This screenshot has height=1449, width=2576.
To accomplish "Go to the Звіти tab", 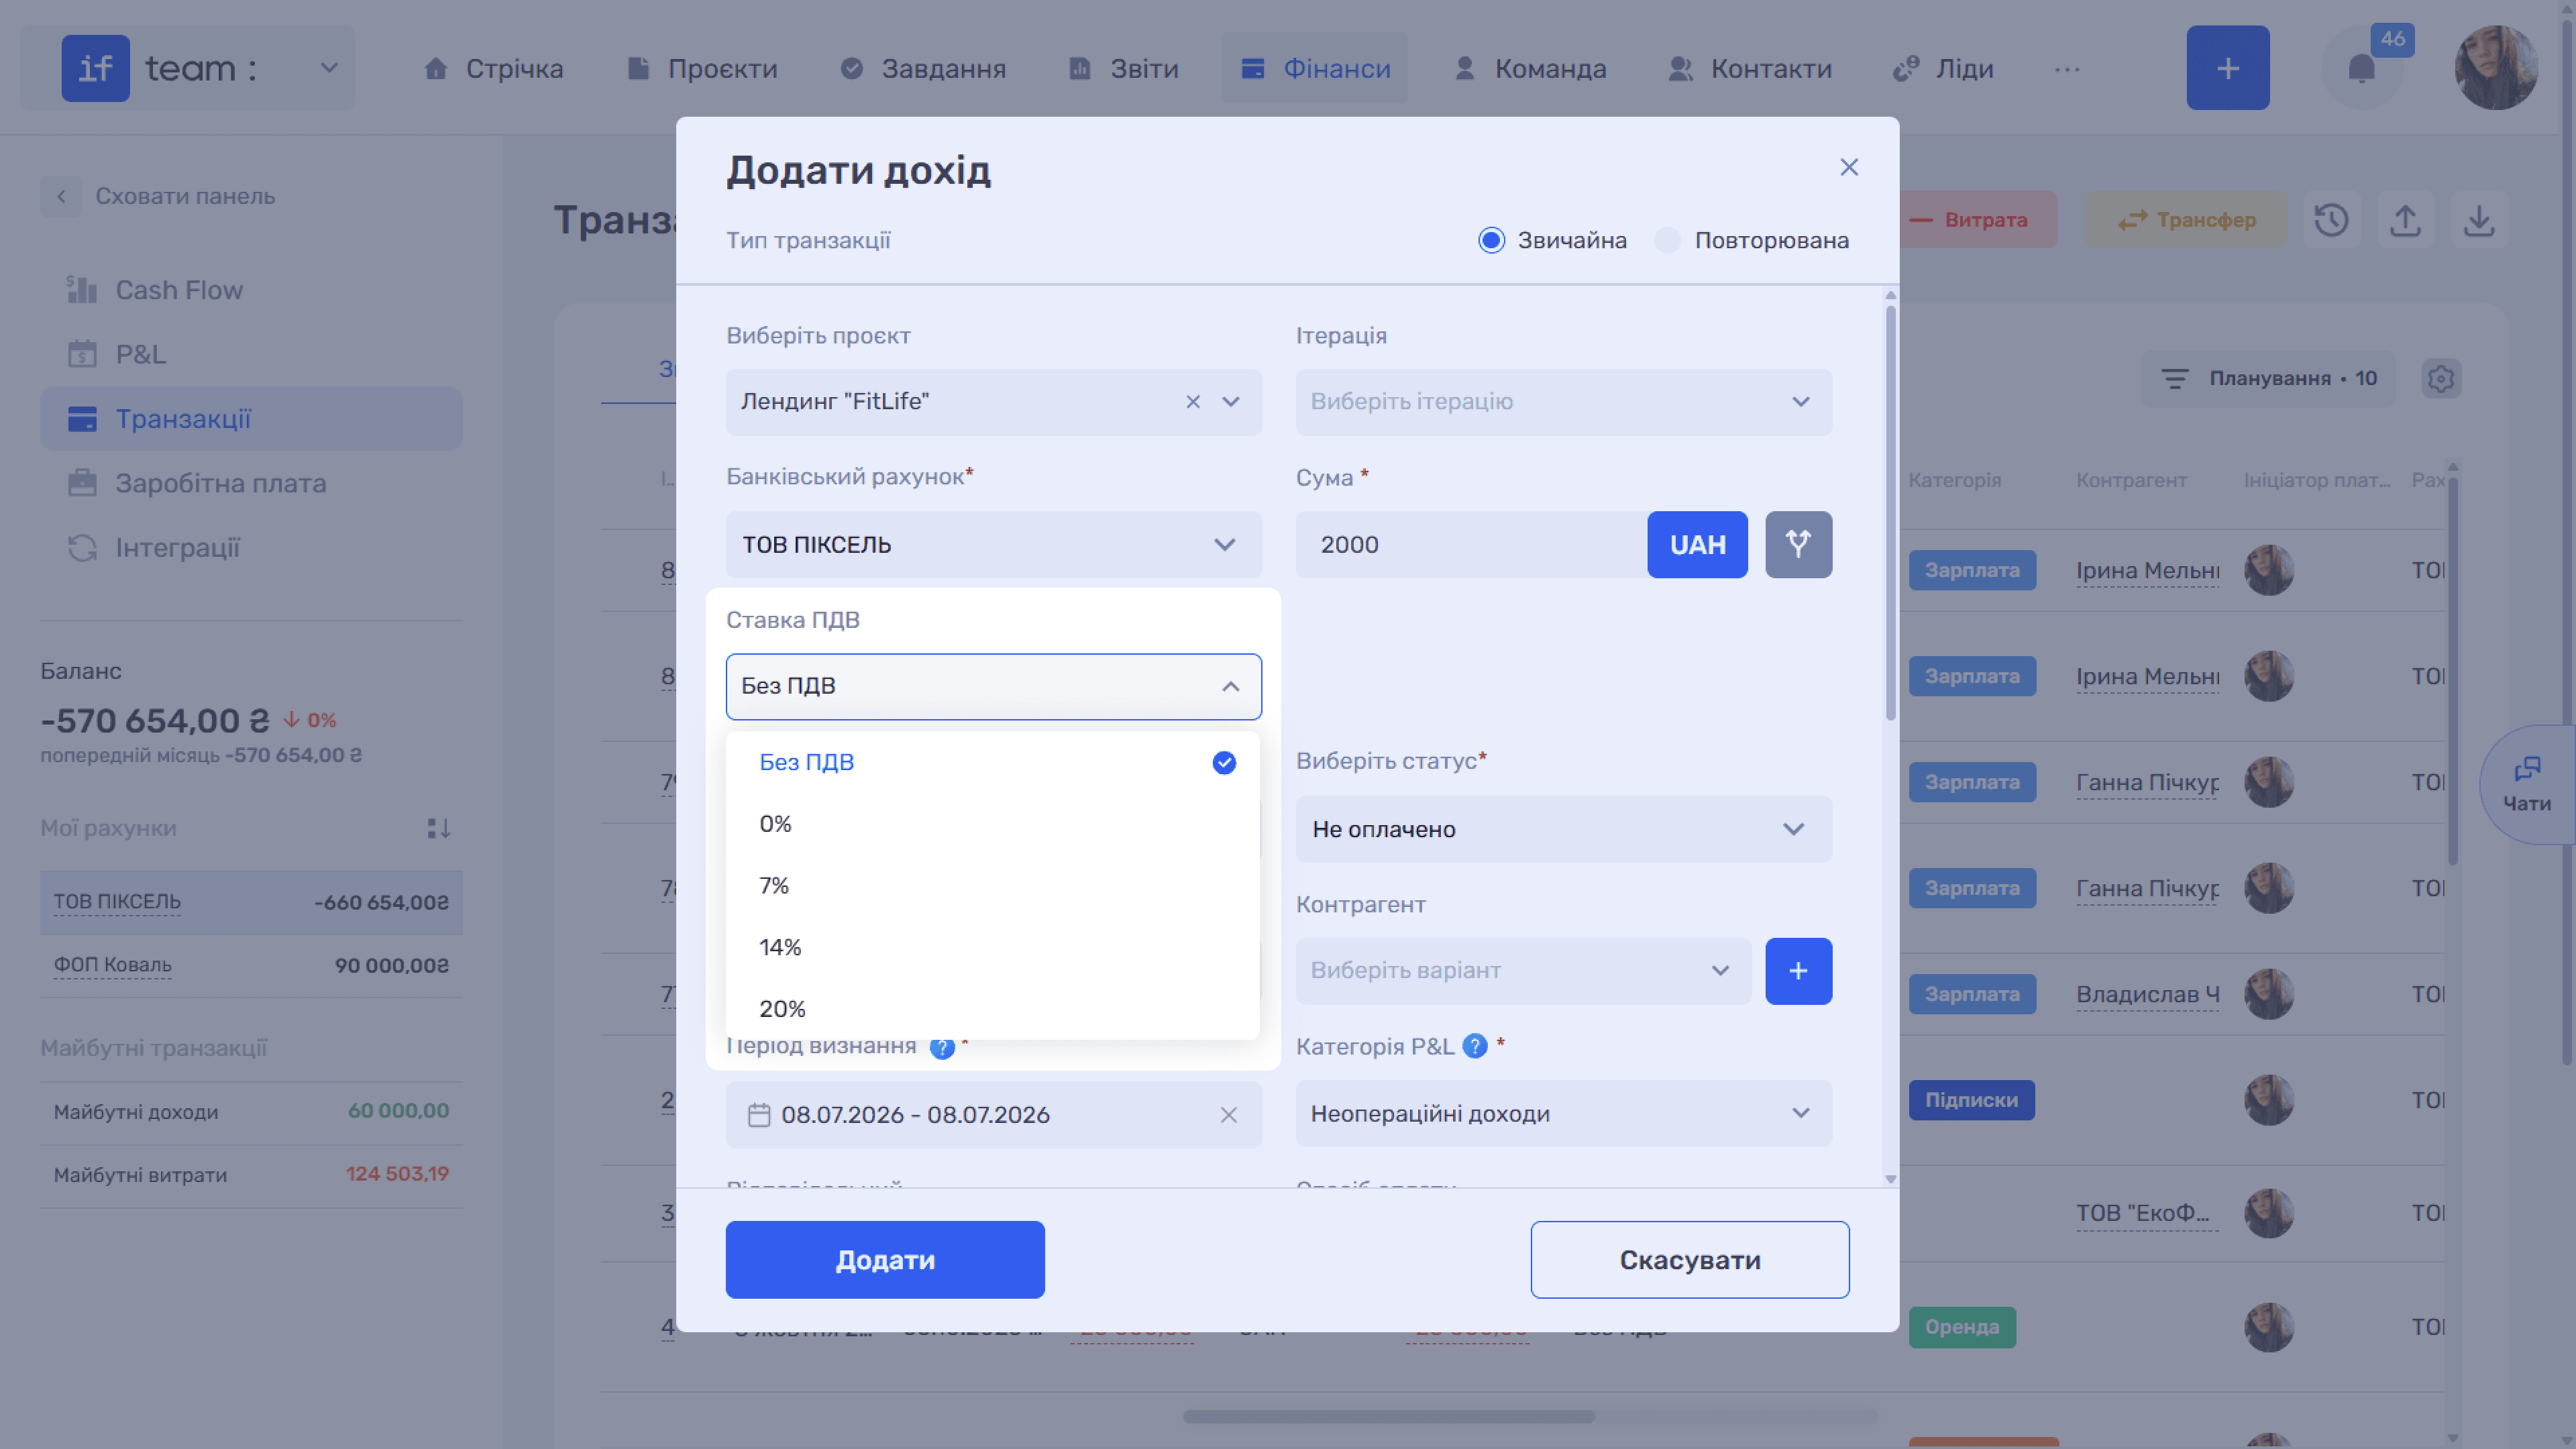I will (x=1124, y=68).
